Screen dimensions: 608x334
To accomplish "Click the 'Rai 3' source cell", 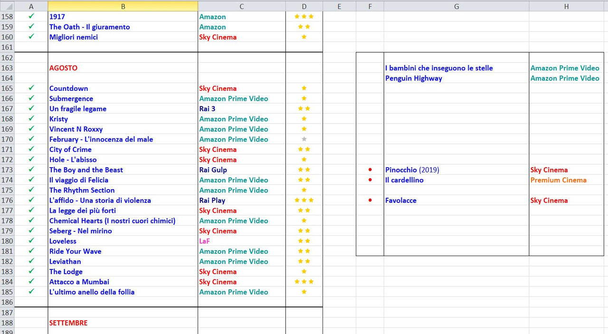I will (241, 109).
